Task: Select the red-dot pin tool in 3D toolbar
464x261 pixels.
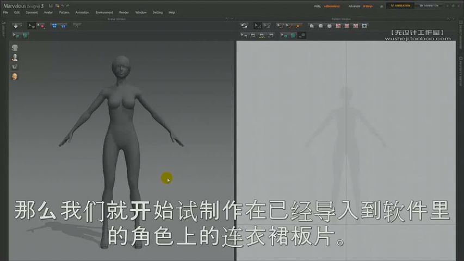Action: pyautogui.click(x=41, y=26)
